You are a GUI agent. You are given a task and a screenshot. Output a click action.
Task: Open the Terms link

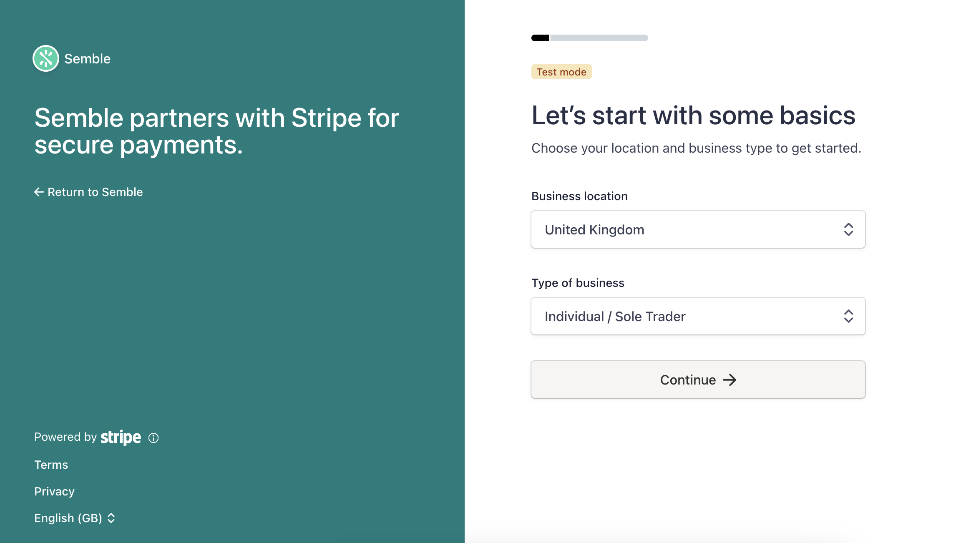click(x=51, y=465)
